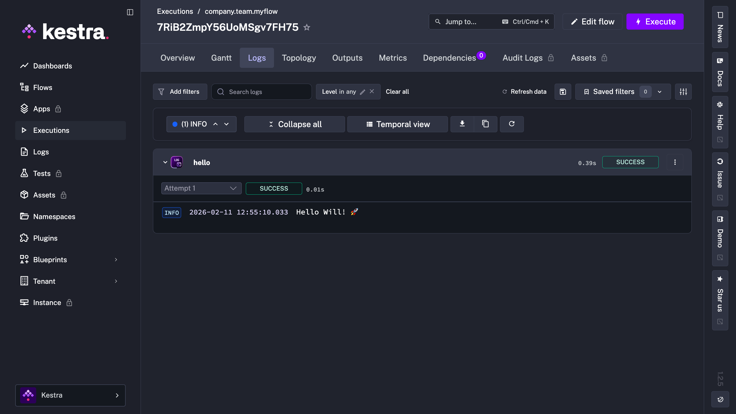Collapse the hello task log section
Viewport: 736px width, 414px height.
click(165, 162)
